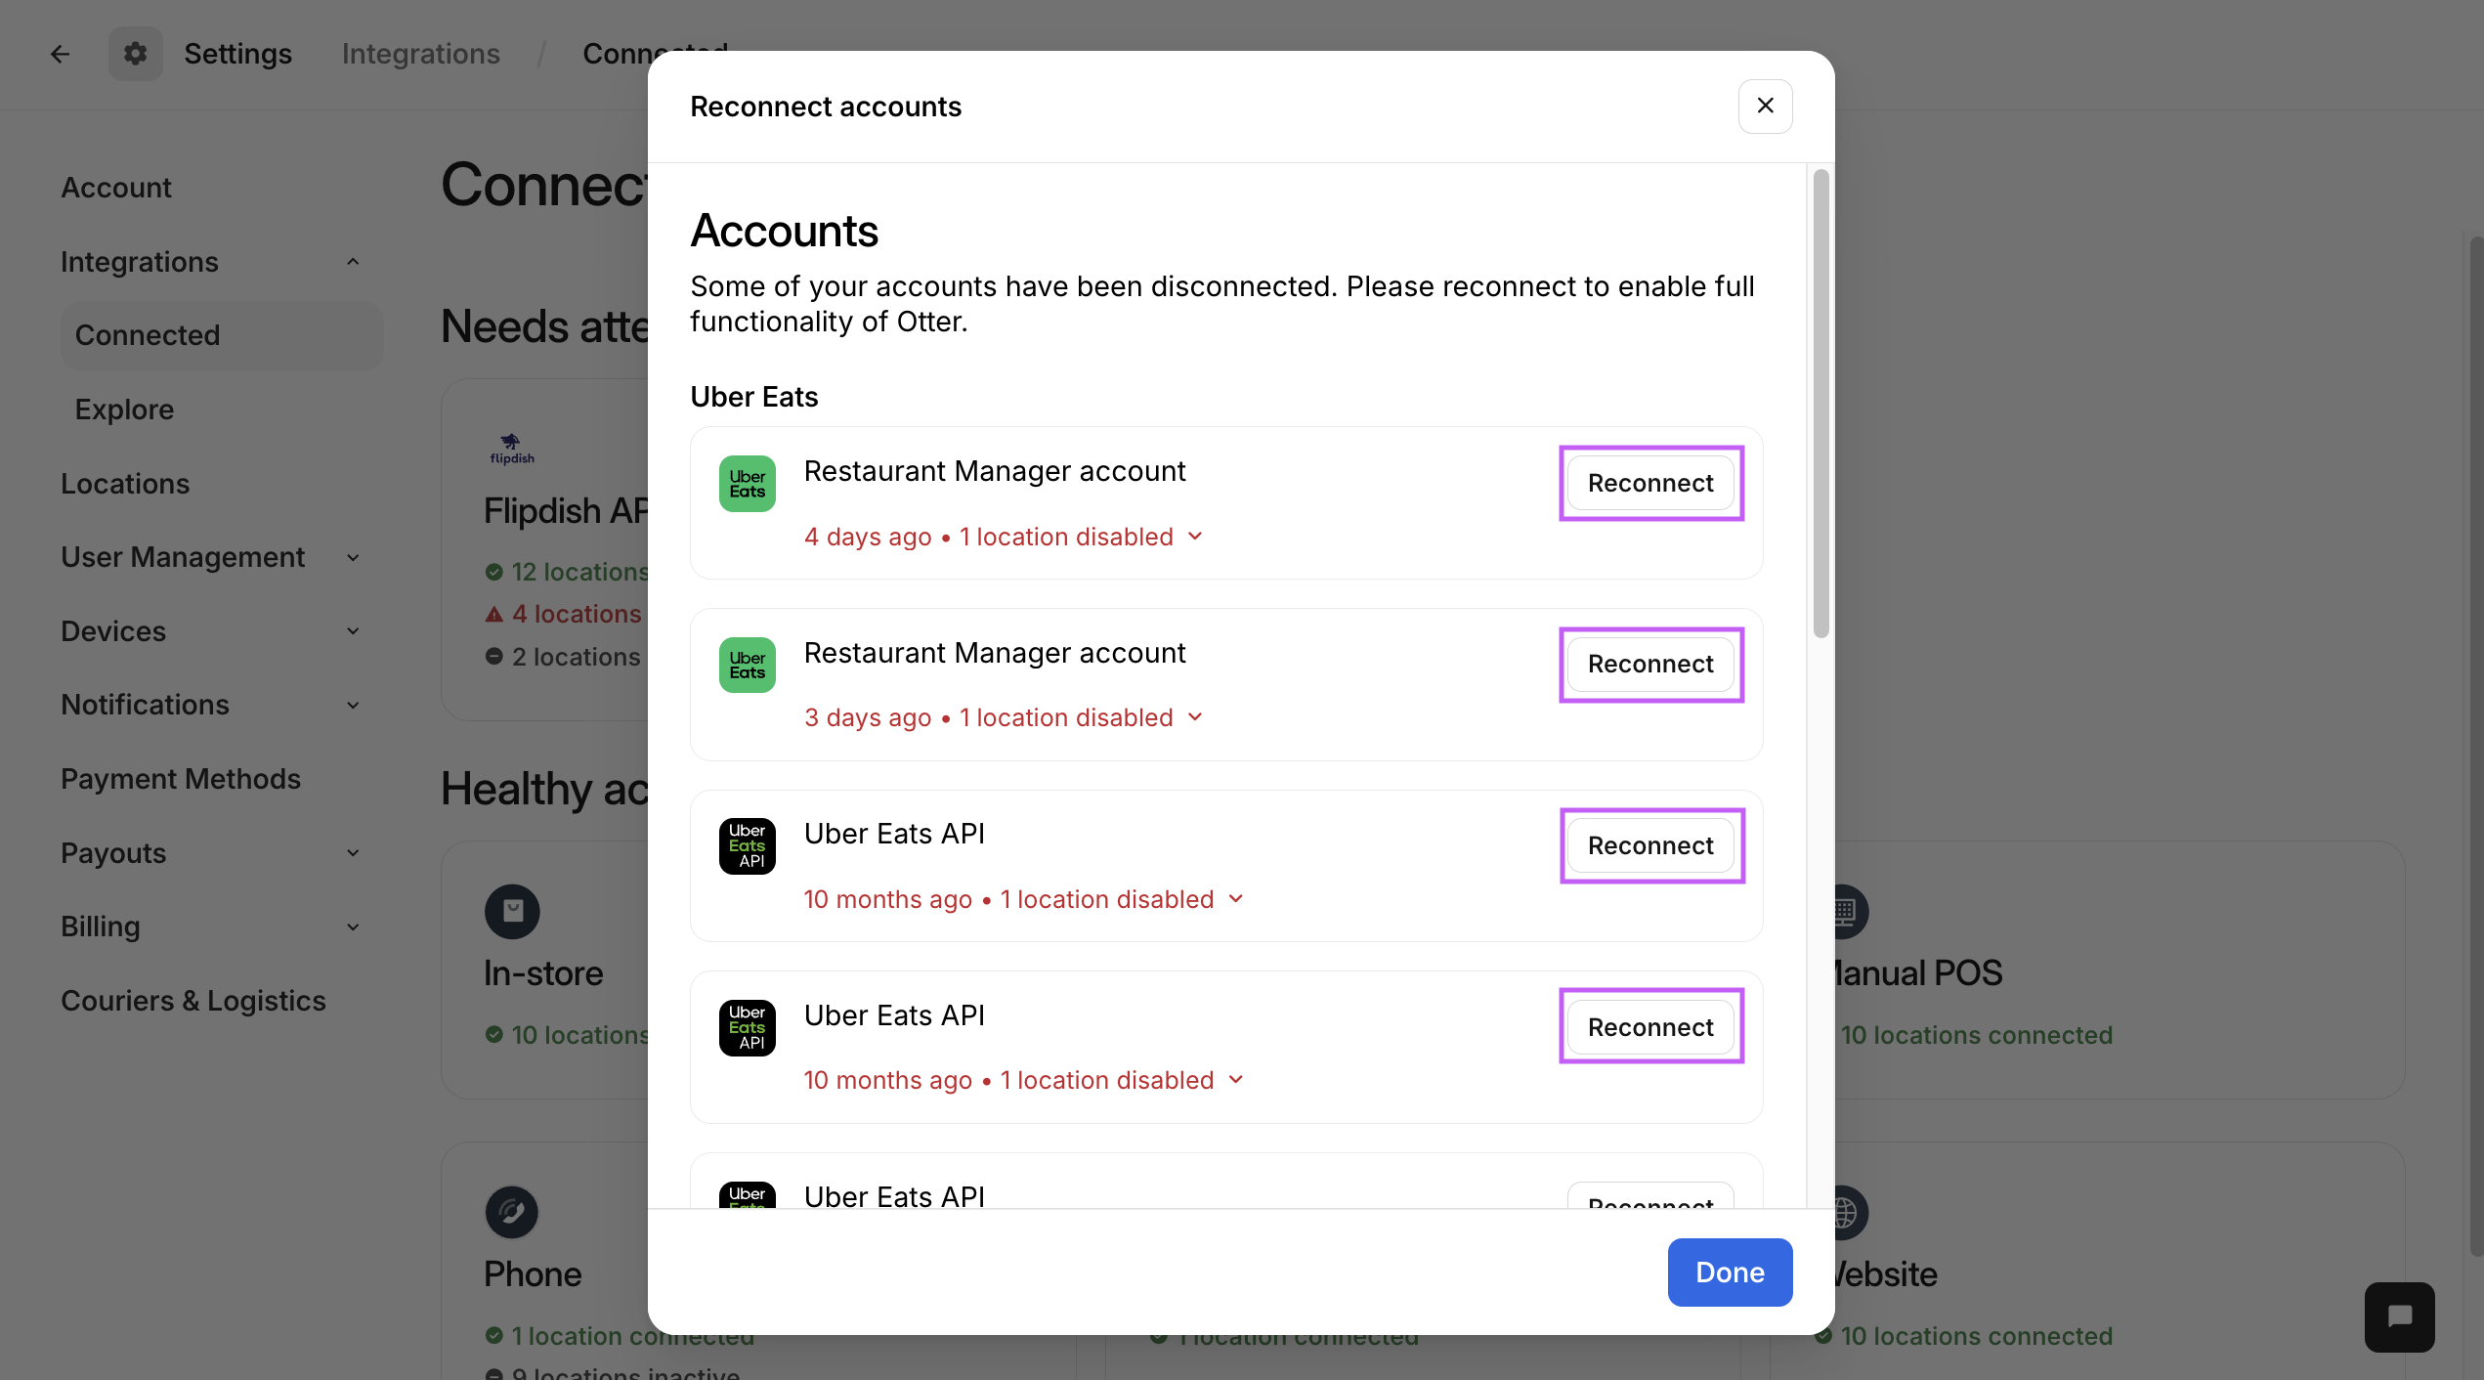Open the chat support bubble icon
Image resolution: width=2484 pixels, height=1380 pixels.
pos(2399,1316)
